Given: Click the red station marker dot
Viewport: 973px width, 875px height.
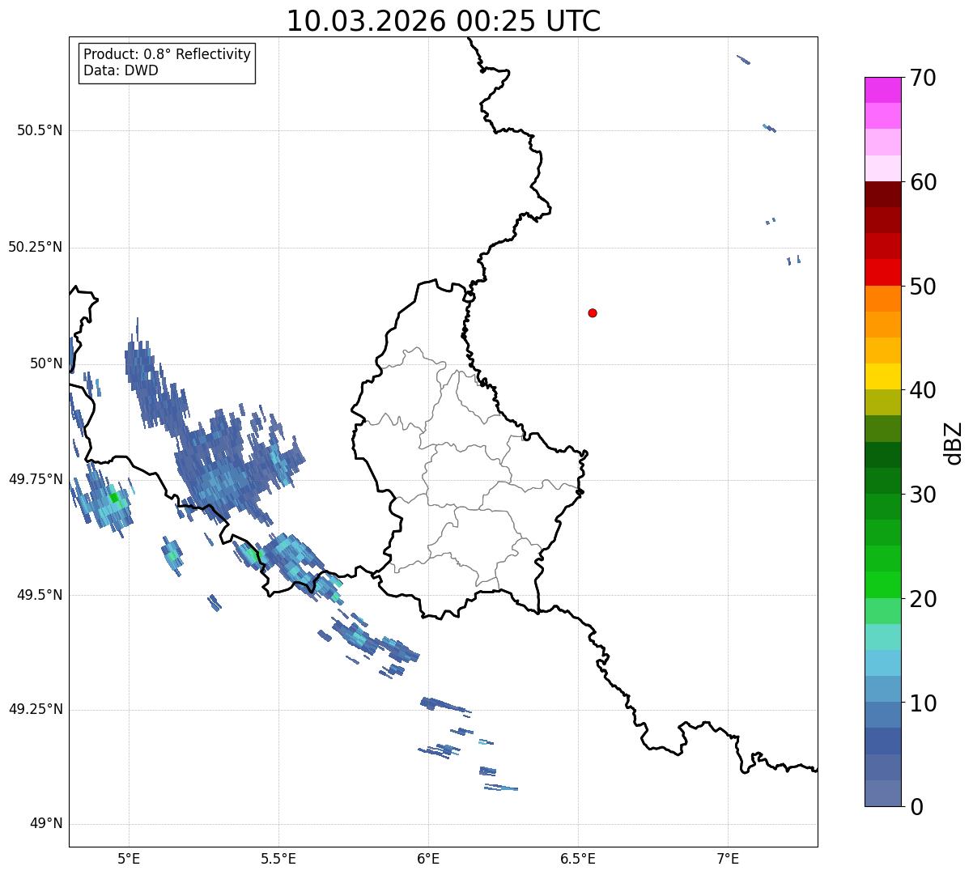Looking at the screenshot, I should coord(593,312).
